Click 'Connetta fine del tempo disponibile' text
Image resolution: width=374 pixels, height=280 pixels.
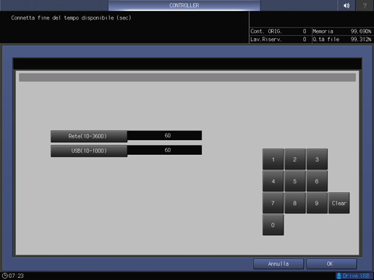coord(63,18)
